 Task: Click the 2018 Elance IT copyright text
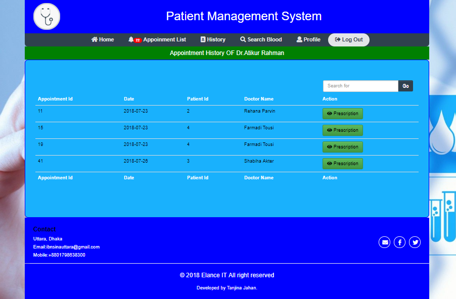click(227, 275)
